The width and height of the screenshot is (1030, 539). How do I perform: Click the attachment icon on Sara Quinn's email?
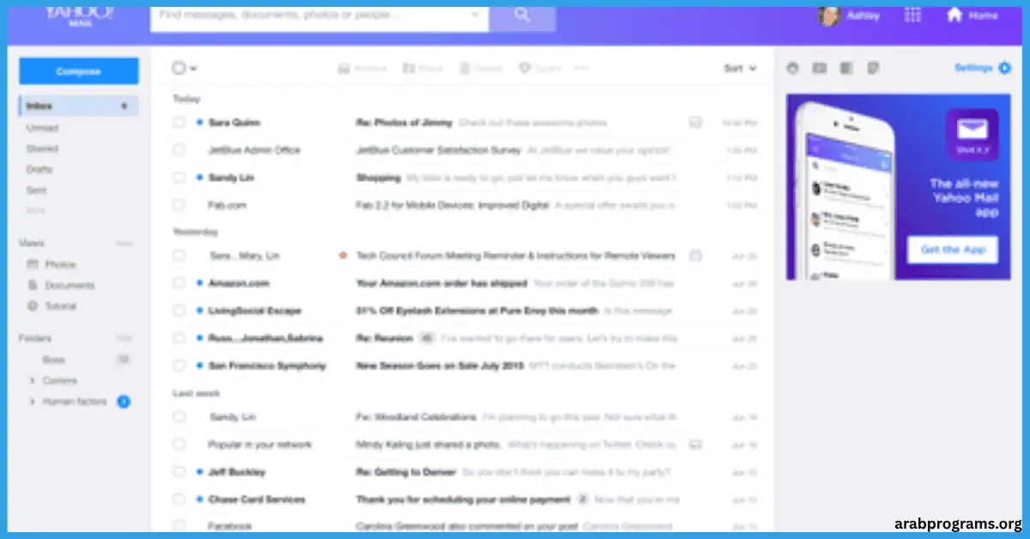(695, 123)
